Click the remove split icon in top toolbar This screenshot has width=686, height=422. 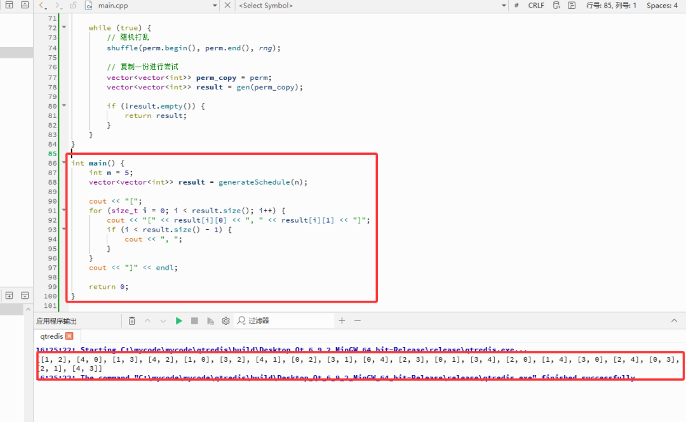tap(25, 5)
